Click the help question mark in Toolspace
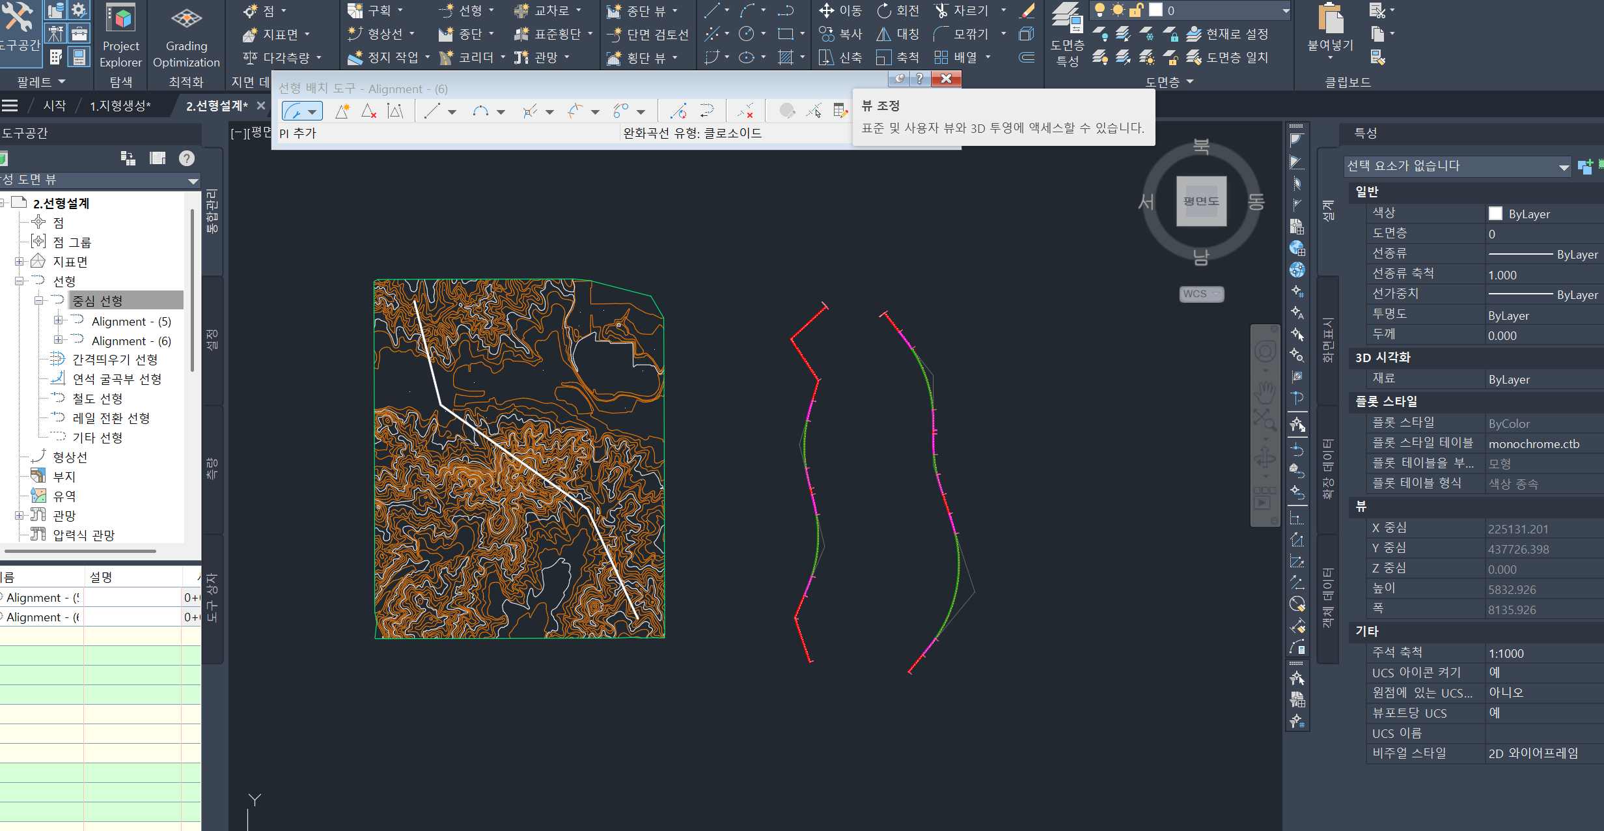The height and width of the screenshot is (831, 1604). coord(187,158)
